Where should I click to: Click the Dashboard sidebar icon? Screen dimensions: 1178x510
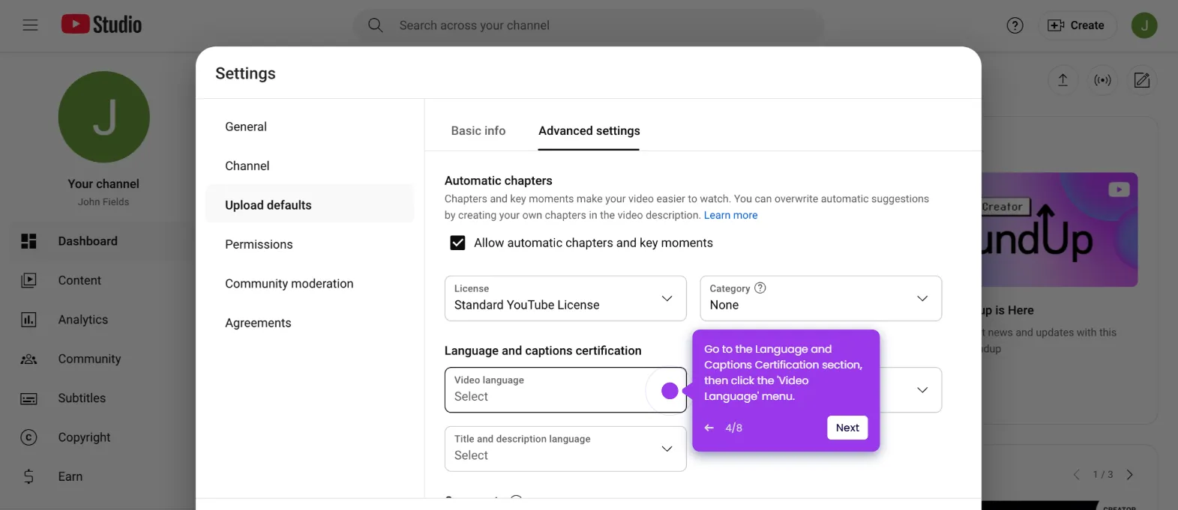(28, 241)
